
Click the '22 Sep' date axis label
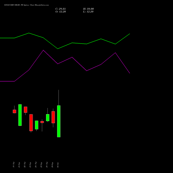point(25,165)
